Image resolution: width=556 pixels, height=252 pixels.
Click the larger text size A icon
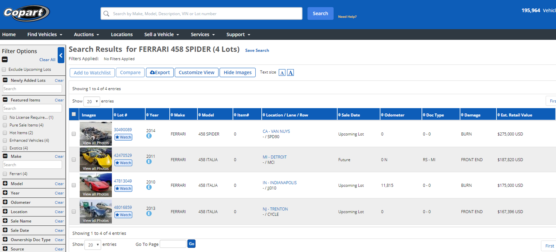pos(291,73)
